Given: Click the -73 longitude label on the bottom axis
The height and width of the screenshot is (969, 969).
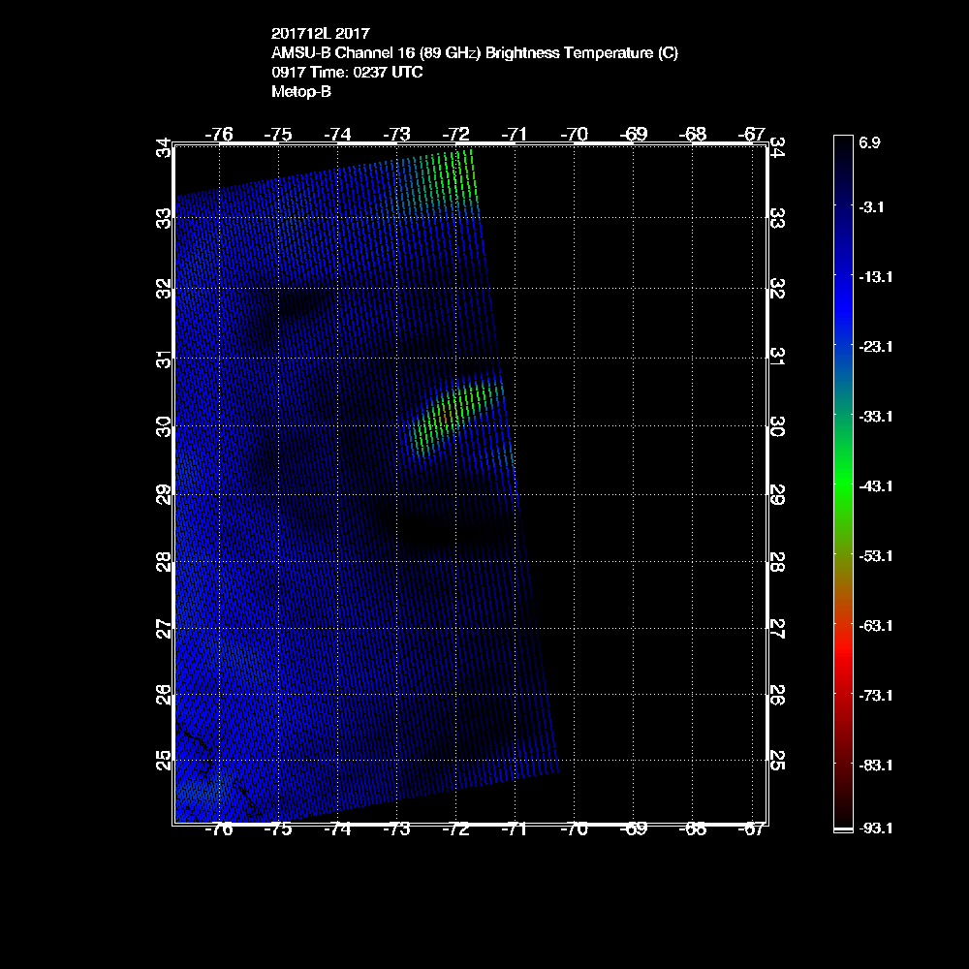Looking at the screenshot, I should pyautogui.click(x=397, y=829).
